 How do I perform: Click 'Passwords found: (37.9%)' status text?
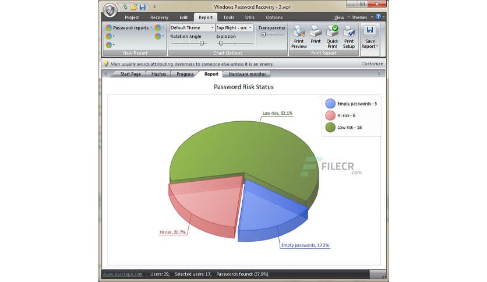tap(242, 274)
